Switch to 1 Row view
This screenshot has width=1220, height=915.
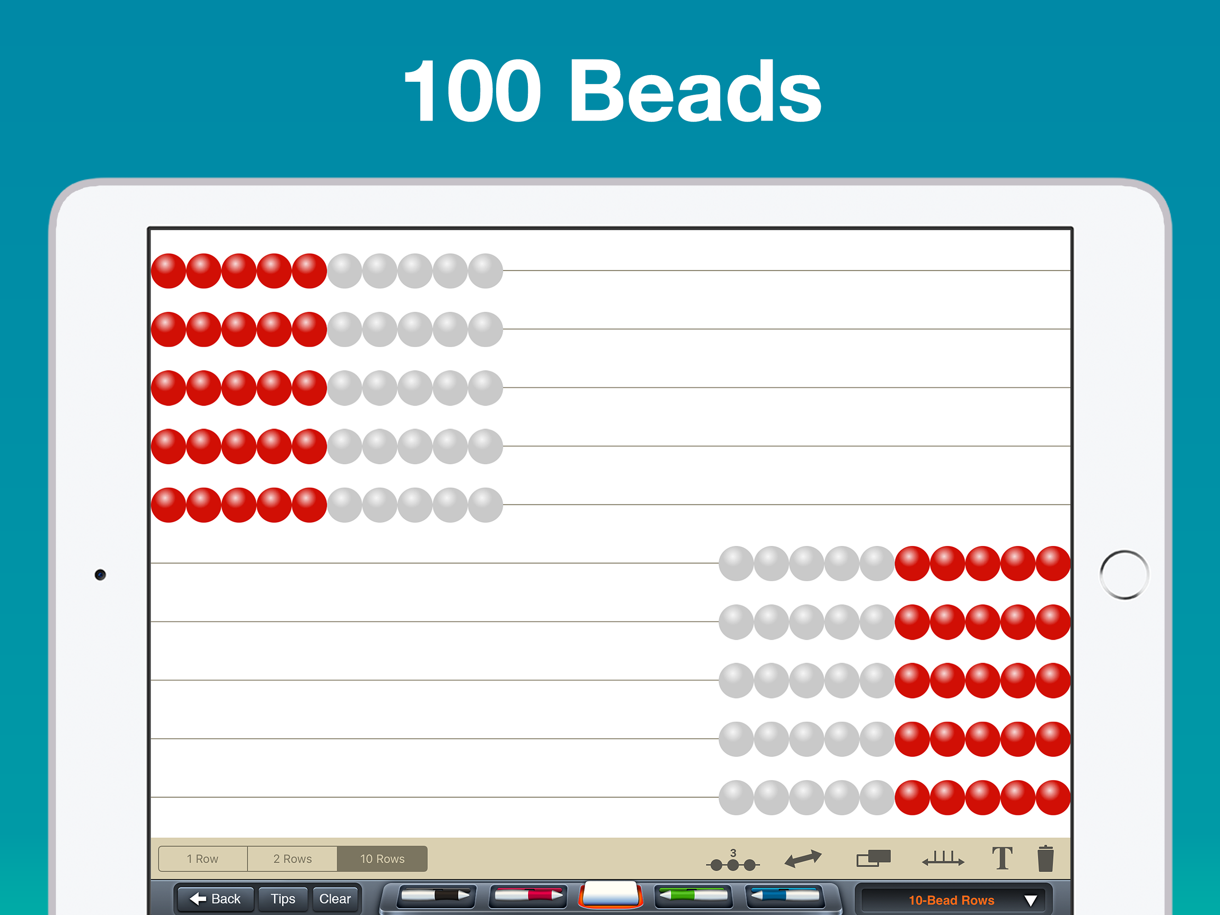(202, 859)
